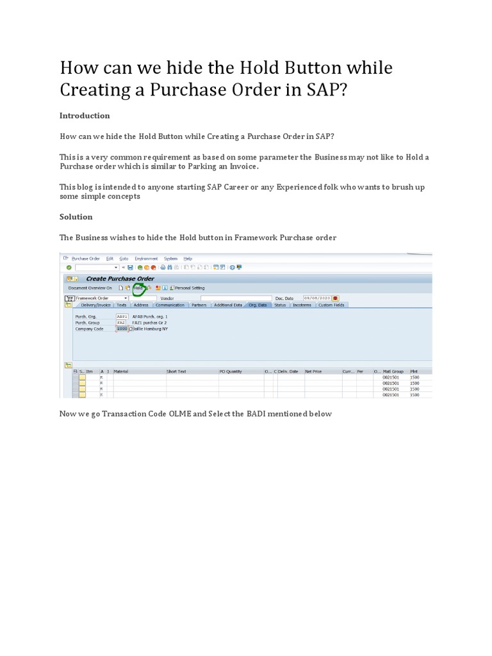
Task: Open the command field dropdown arrow
Action: pyautogui.click(x=116, y=267)
